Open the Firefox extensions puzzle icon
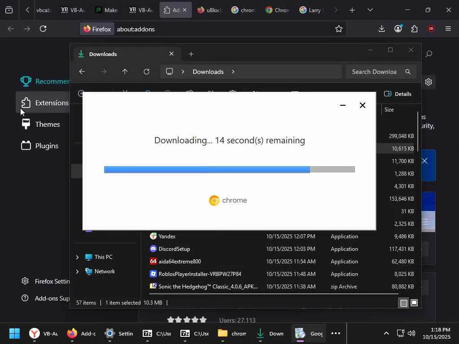The height and width of the screenshot is (344, 459). (414, 29)
